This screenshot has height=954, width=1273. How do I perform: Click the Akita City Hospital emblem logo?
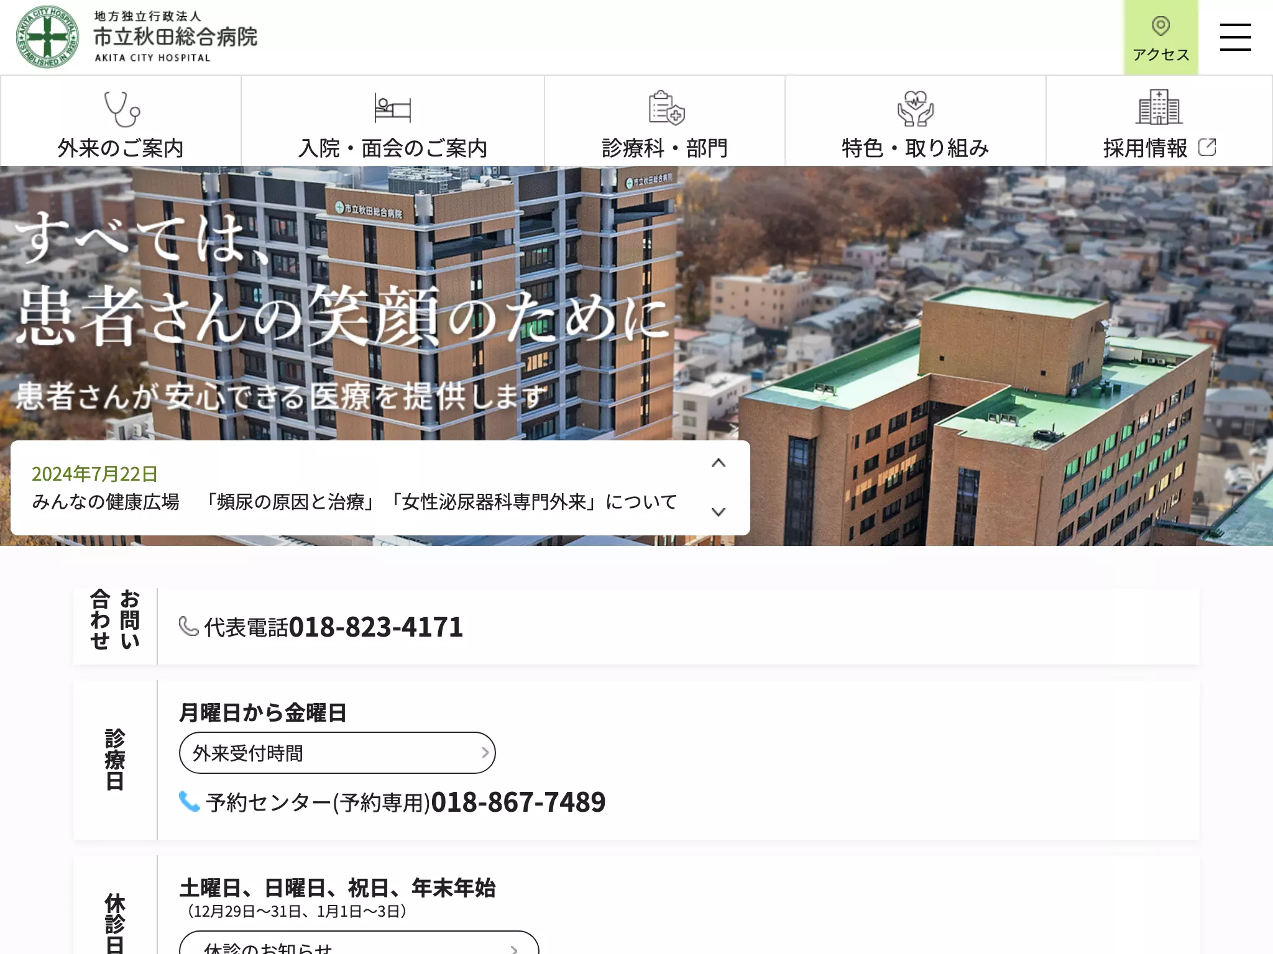pyautogui.click(x=48, y=37)
